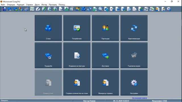Click the Оферти text in status bar
182x102 pixels.
pos(5,101)
